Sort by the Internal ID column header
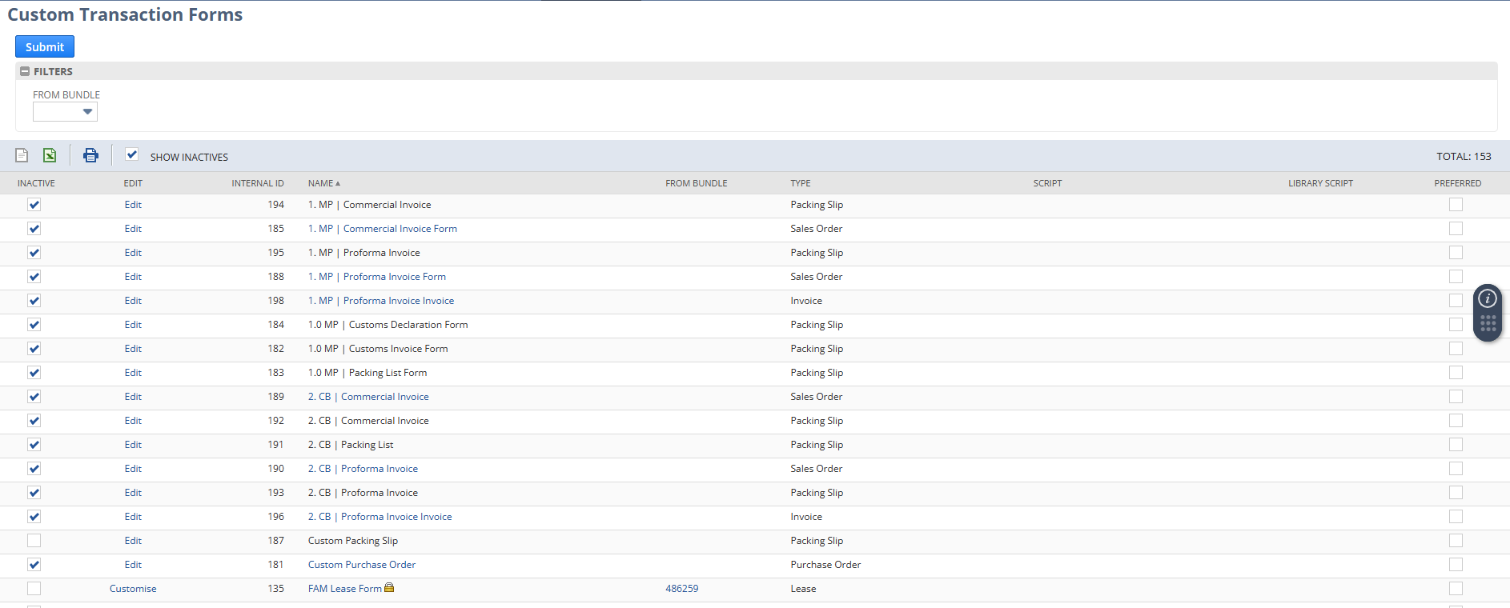1510x608 pixels. 257,184
